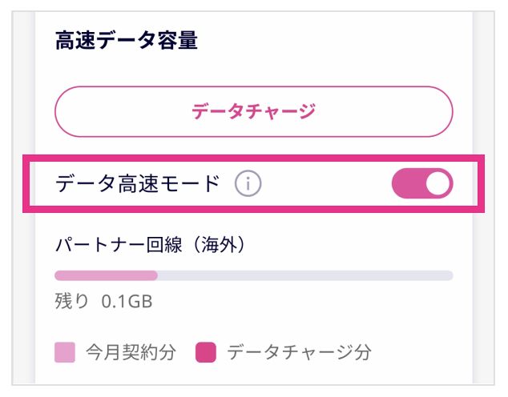This screenshot has height=397, width=508.
Task: Click the パートナー回線（海外） label
Action: point(151,245)
